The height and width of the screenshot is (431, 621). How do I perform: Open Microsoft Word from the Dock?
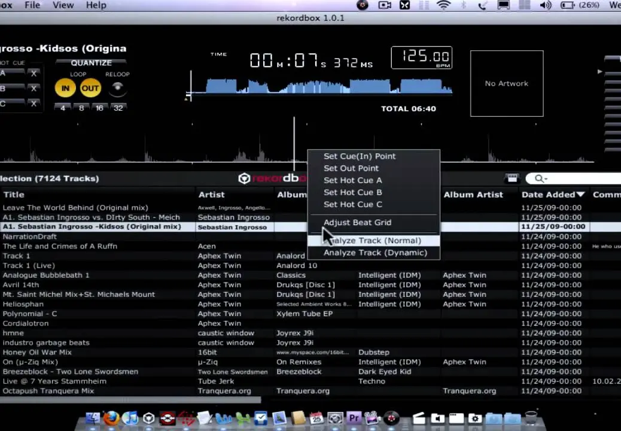[223, 418]
